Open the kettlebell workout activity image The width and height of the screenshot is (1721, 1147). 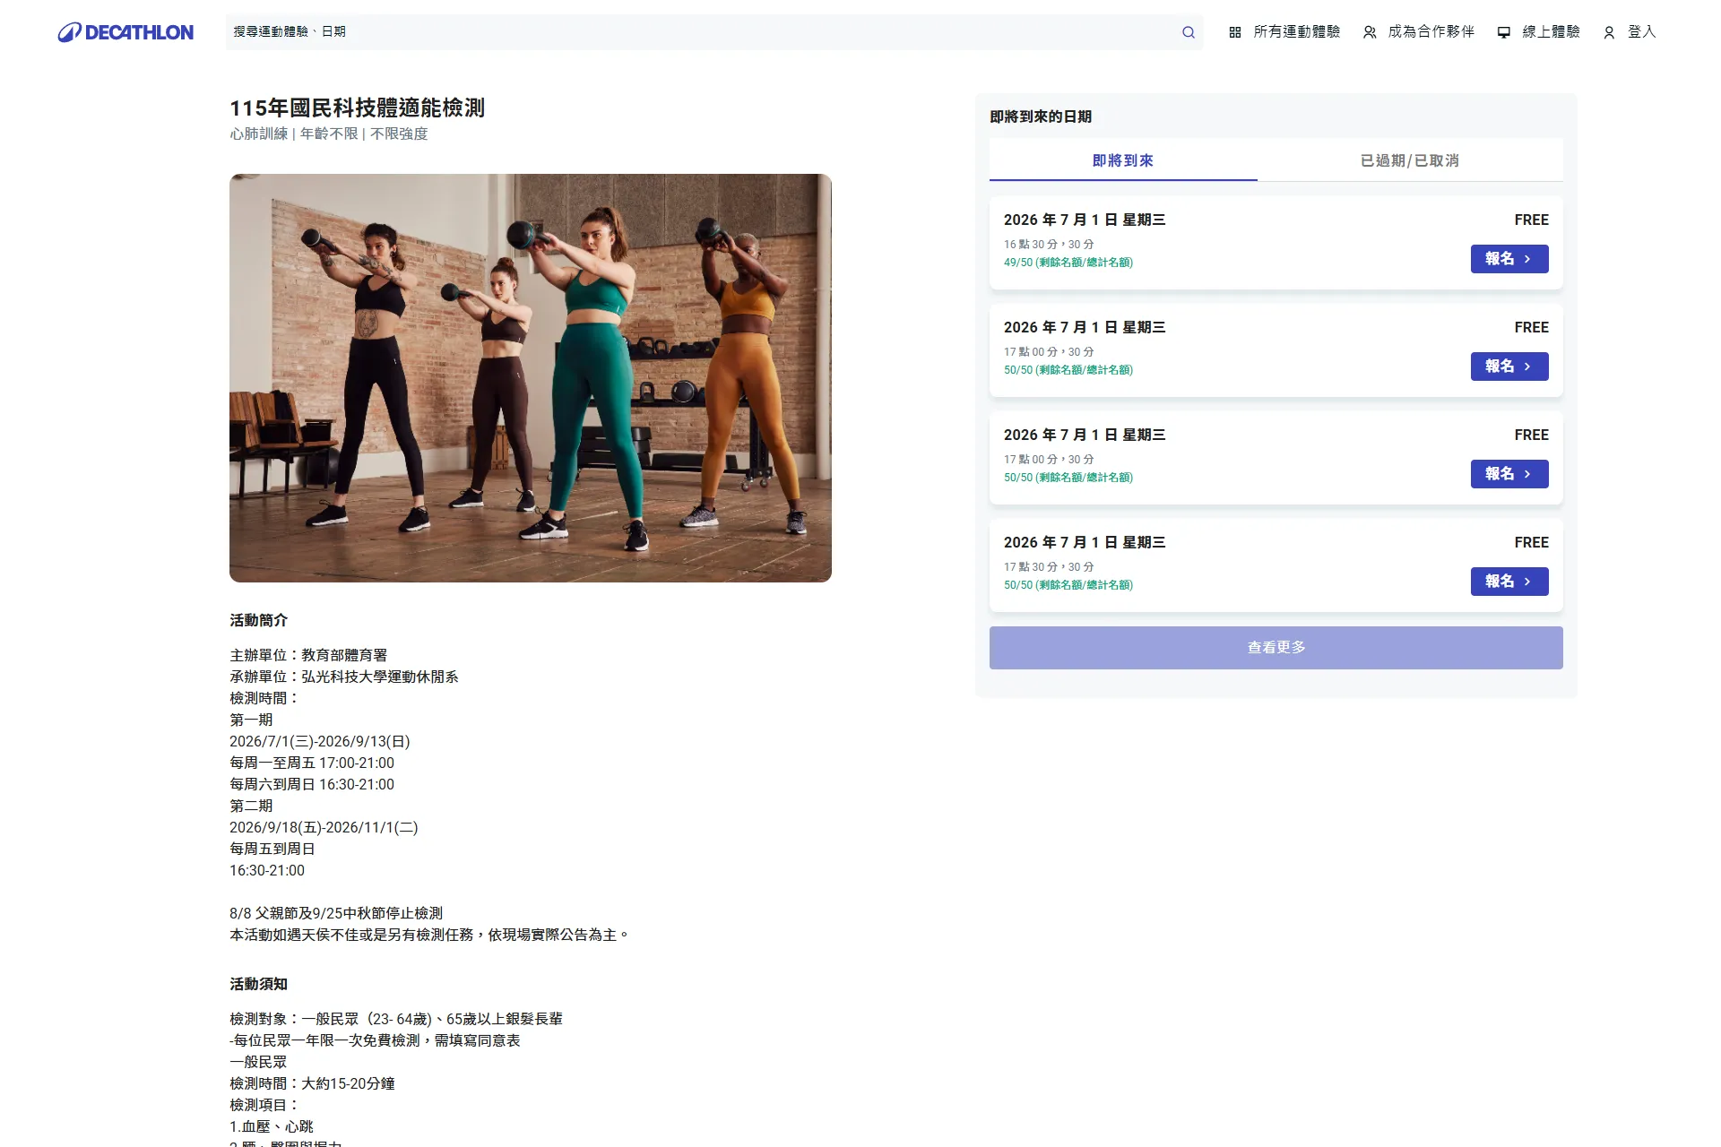point(531,378)
